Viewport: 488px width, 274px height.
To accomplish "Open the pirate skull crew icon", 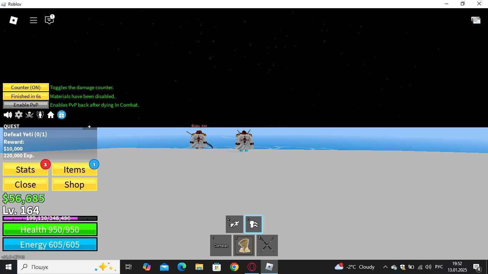I will (x=29, y=115).
